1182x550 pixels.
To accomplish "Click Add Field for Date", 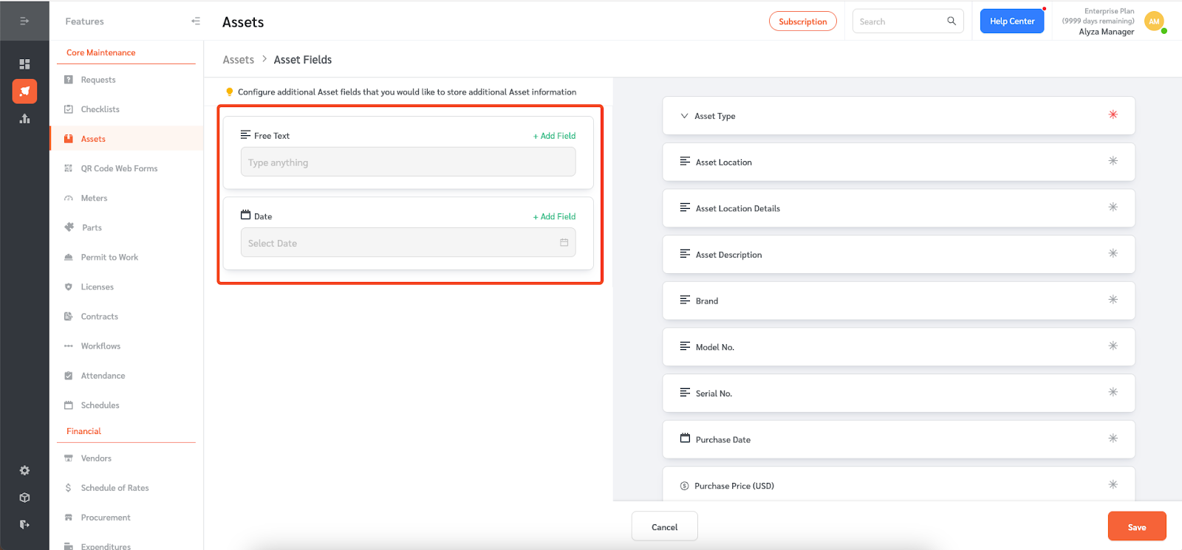I will tap(554, 216).
